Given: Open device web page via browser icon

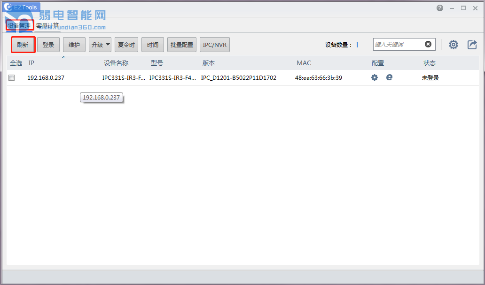Looking at the screenshot, I should (x=389, y=77).
